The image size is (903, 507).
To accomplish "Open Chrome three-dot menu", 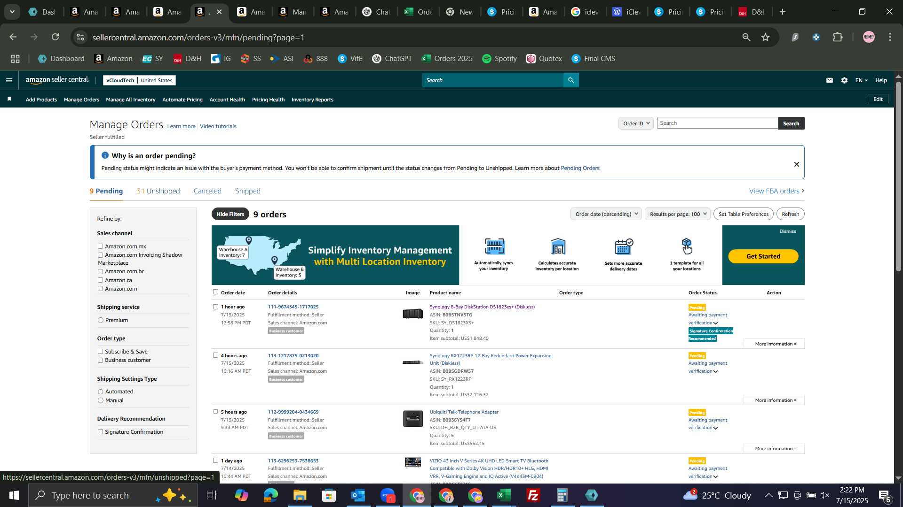I will coord(890,37).
